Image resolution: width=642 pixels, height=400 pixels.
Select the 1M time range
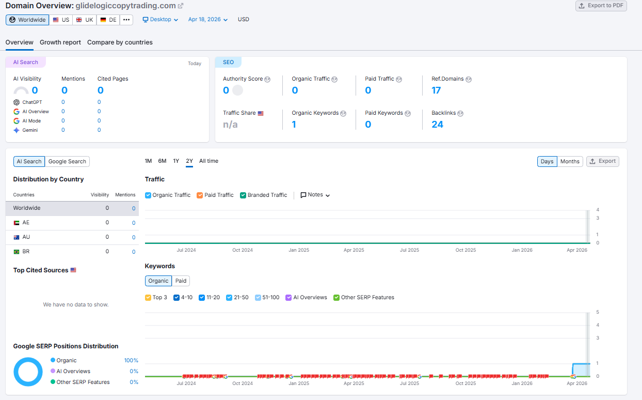tap(148, 161)
